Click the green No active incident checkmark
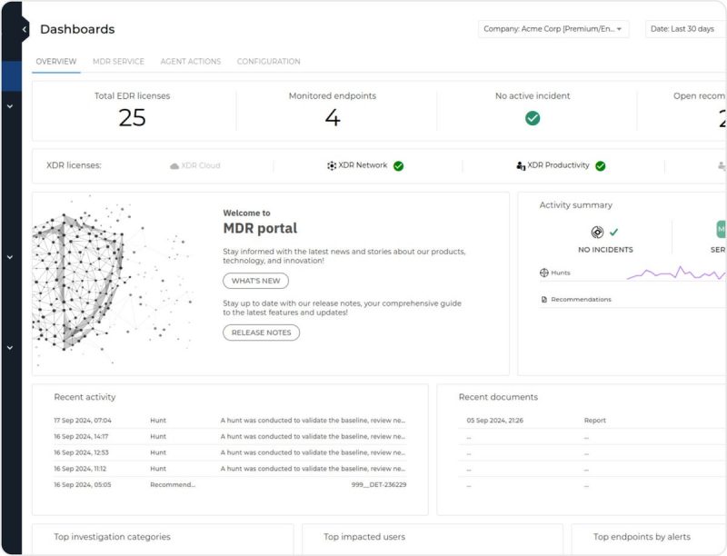 tap(533, 118)
